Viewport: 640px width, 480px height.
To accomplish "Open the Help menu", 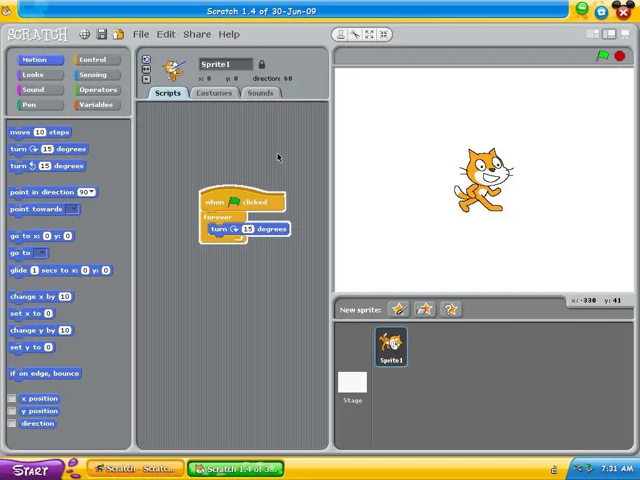I will pos(229,34).
